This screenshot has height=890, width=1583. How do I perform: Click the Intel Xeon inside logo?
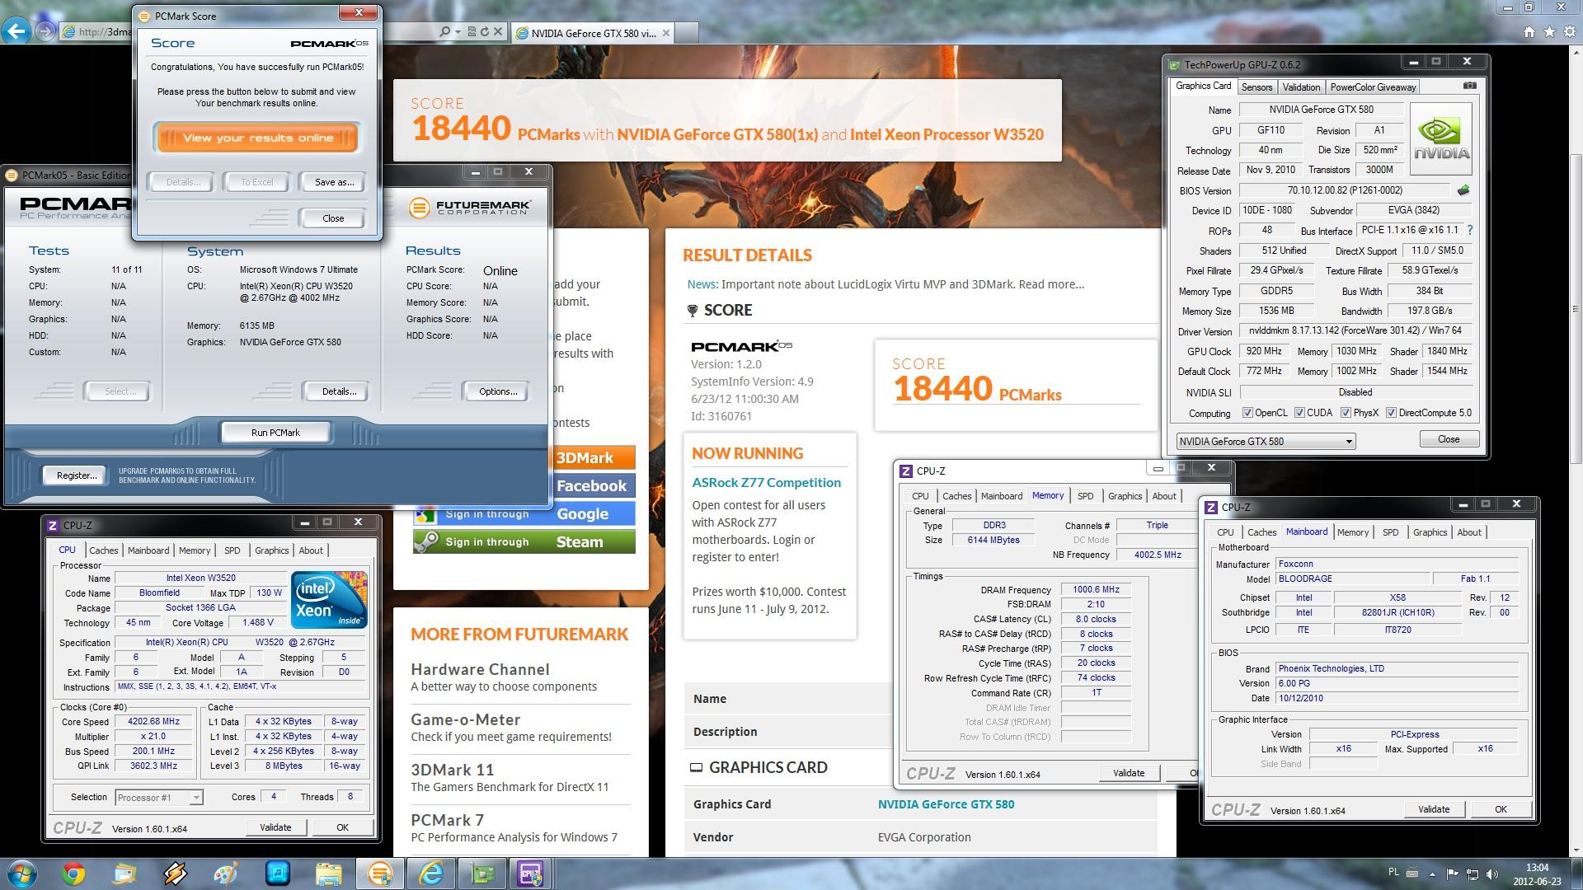(x=329, y=600)
